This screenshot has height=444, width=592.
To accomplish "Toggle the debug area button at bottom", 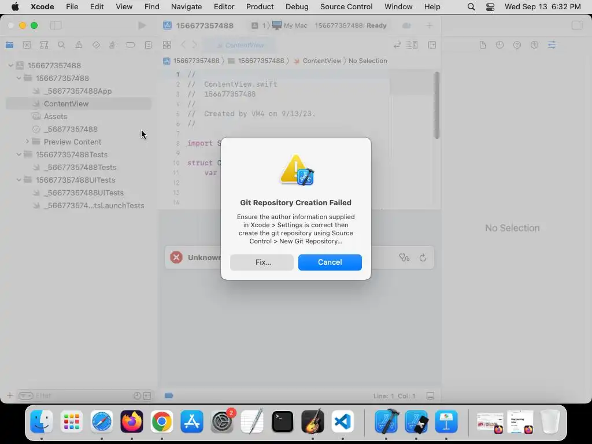I will click(x=430, y=395).
